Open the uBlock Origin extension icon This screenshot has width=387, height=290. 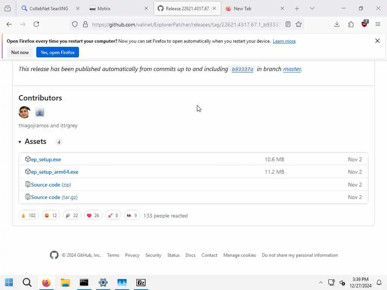pyautogui.click(x=365, y=24)
